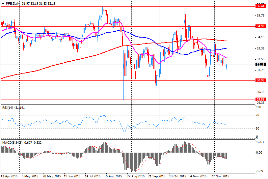The width and height of the screenshot is (268, 179).
Task: Click the RSI 30 oversold level label
Action: tap(257, 129)
